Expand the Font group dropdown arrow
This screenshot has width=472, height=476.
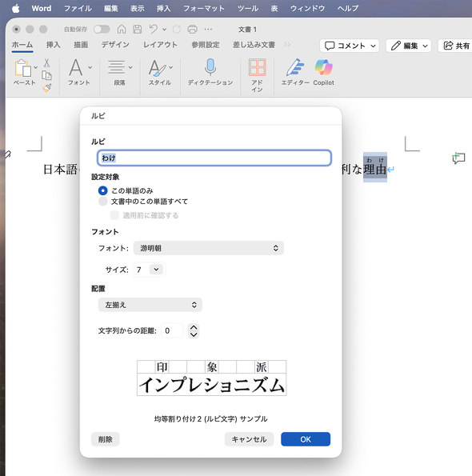coord(90,67)
